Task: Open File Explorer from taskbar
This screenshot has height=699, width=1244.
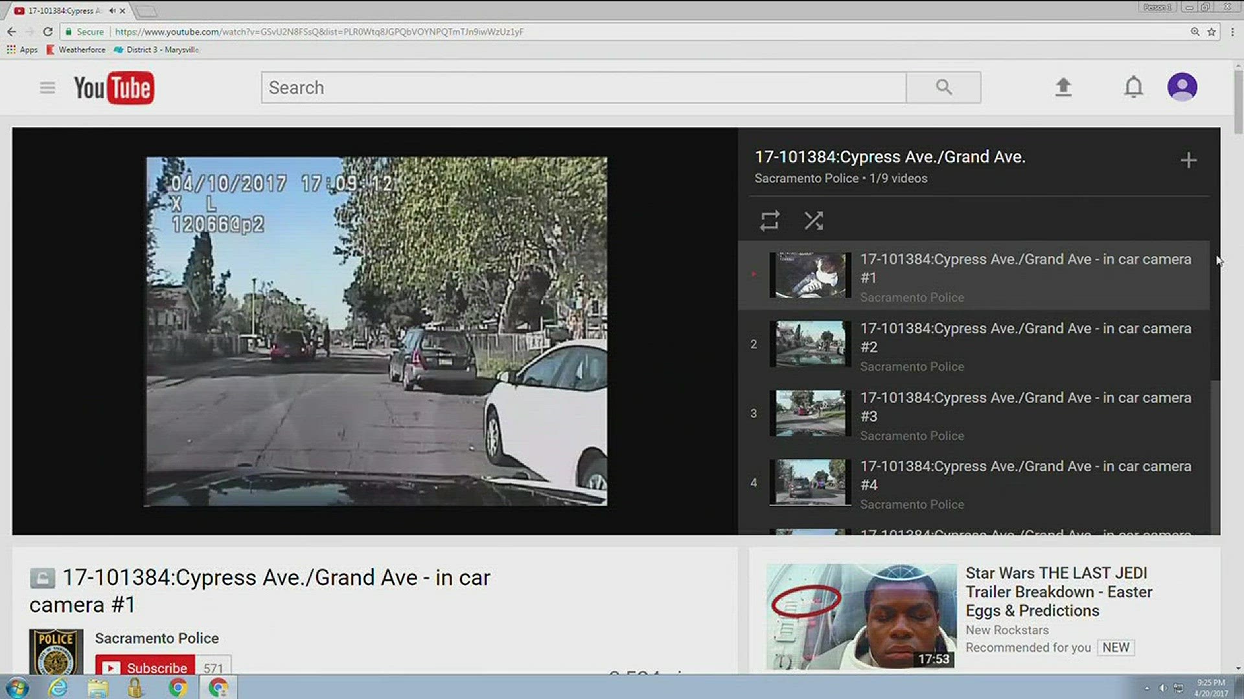Action: point(98,687)
